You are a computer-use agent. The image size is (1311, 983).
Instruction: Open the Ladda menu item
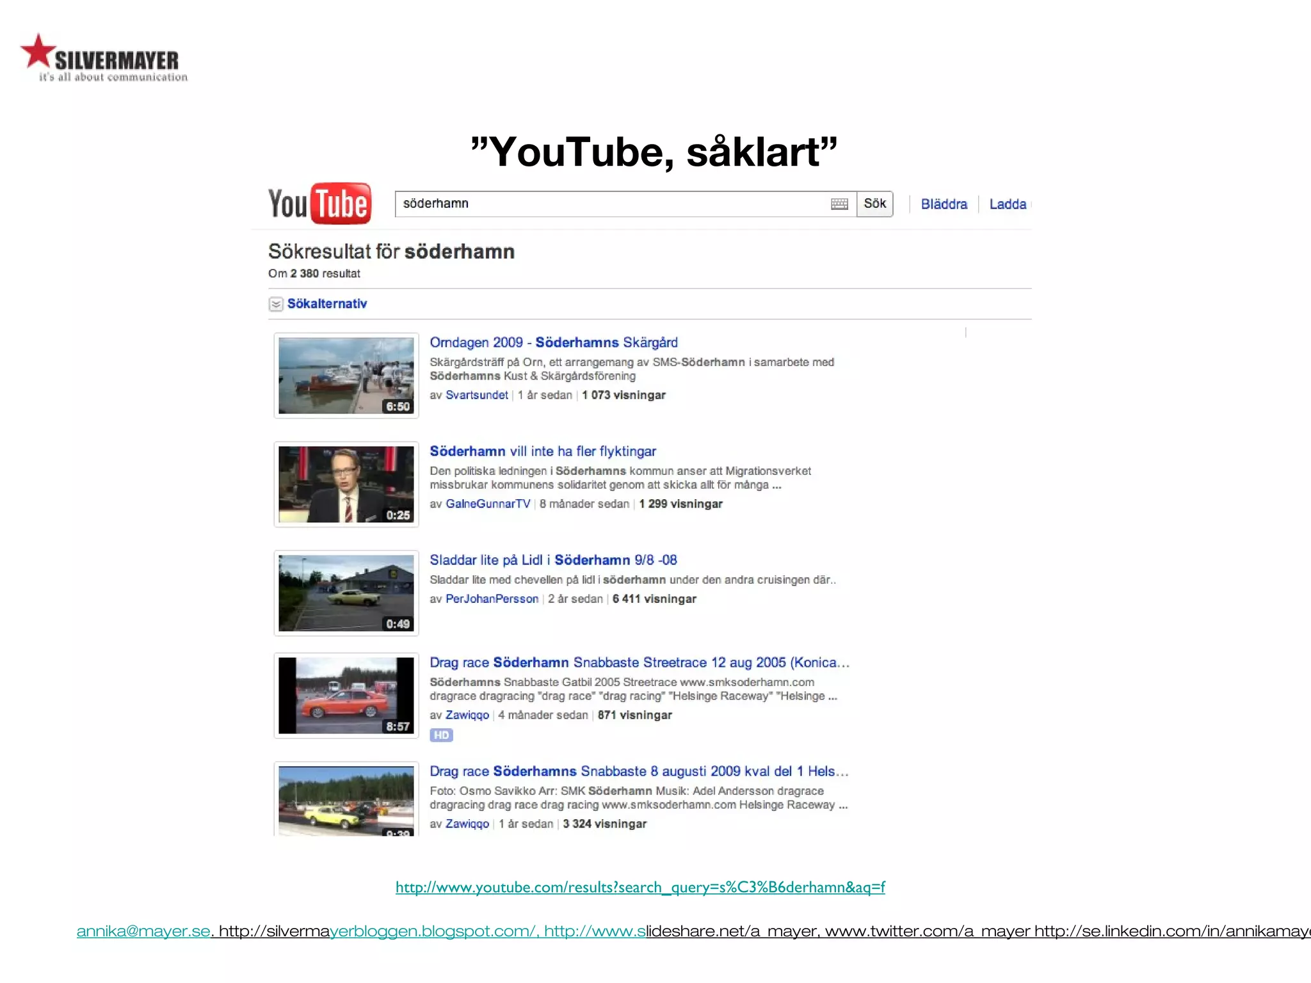click(x=1008, y=204)
